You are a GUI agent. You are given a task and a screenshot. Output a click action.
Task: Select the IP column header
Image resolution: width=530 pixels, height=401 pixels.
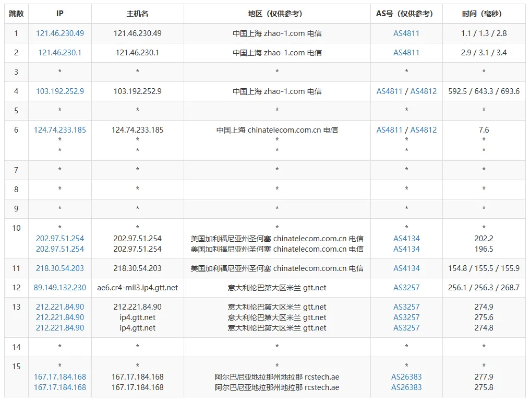point(60,14)
